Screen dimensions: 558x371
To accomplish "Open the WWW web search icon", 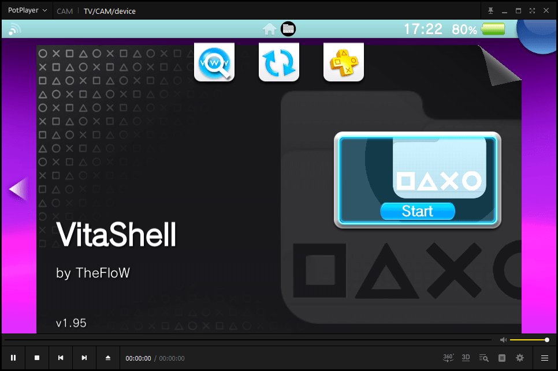I will click(214, 62).
